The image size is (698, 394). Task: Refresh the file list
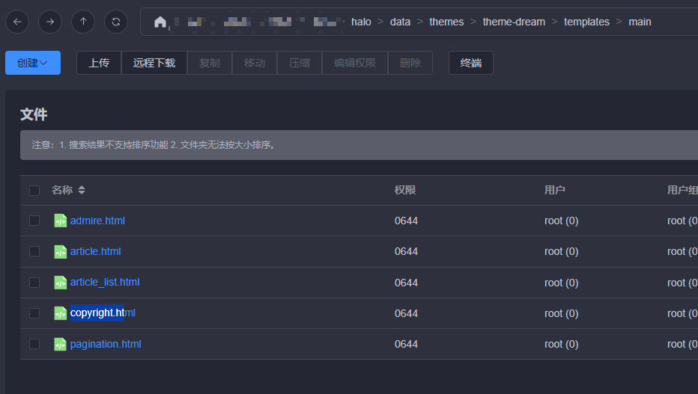coord(116,22)
